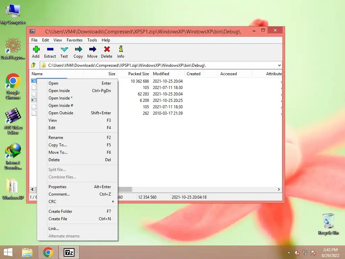This screenshot has height=259, width=345.
Task: Open AVS Video Editor desktop icon
Action: coord(13,121)
